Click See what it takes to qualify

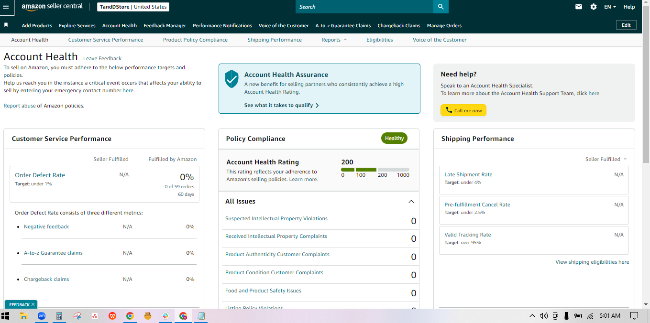click(x=281, y=105)
